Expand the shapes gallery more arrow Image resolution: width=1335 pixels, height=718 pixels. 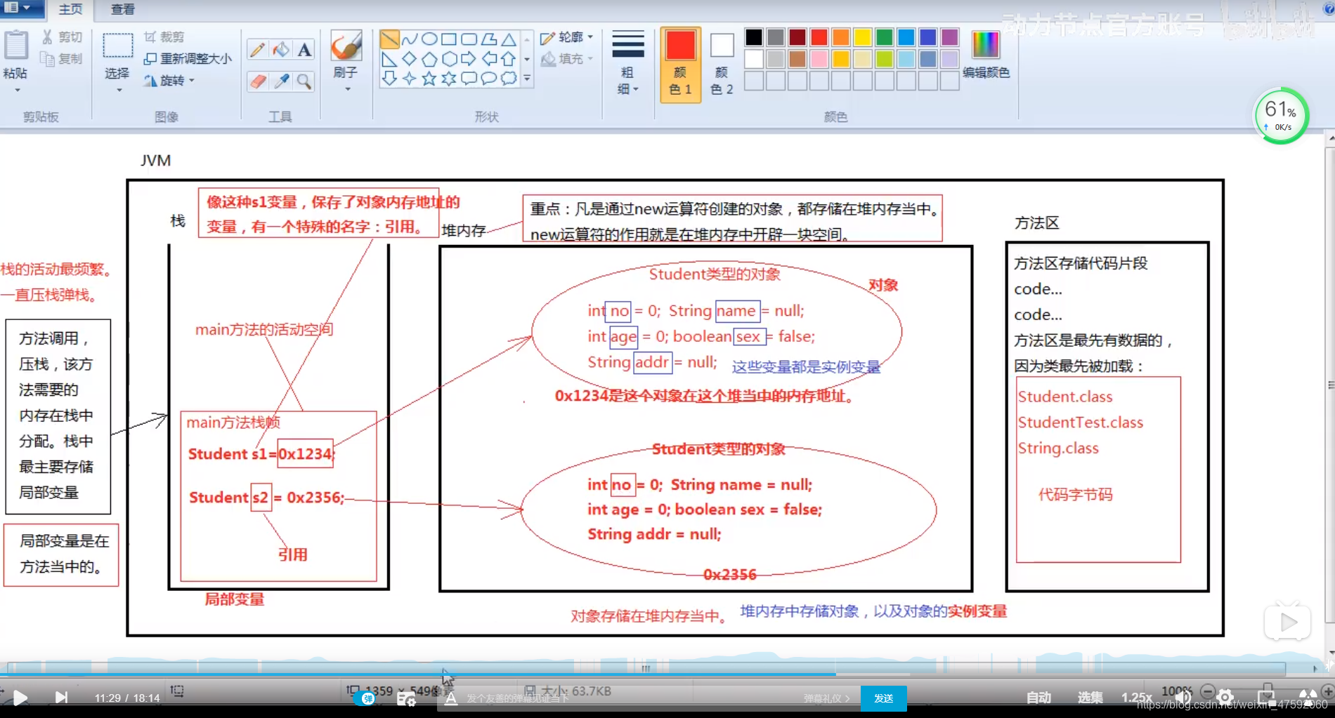(x=527, y=79)
